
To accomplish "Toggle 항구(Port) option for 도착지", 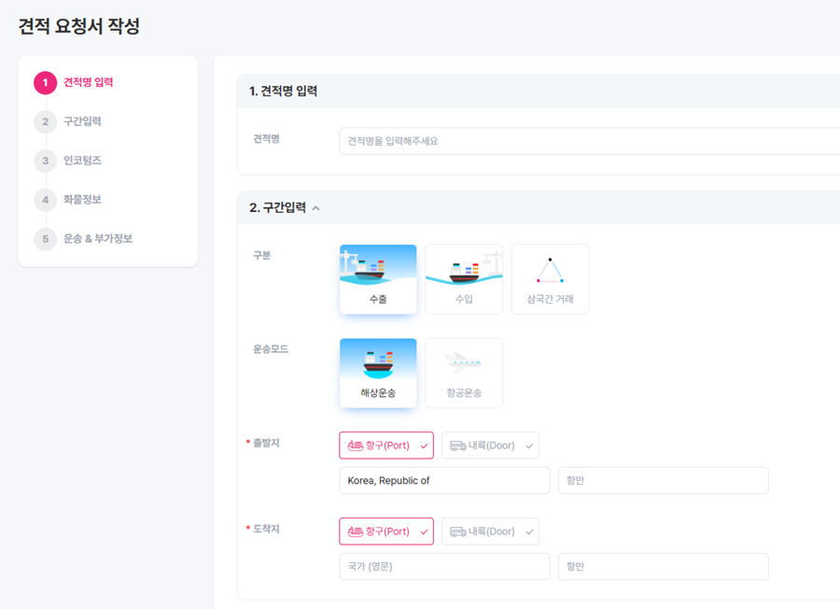I will (x=386, y=531).
